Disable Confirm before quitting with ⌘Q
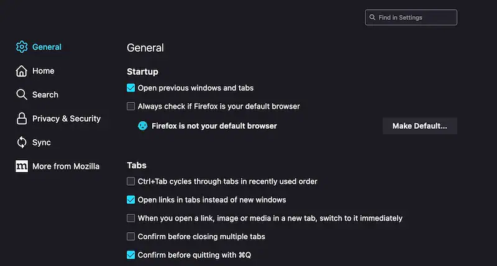The height and width of the screenshot is (266, 497). point(131,255)
